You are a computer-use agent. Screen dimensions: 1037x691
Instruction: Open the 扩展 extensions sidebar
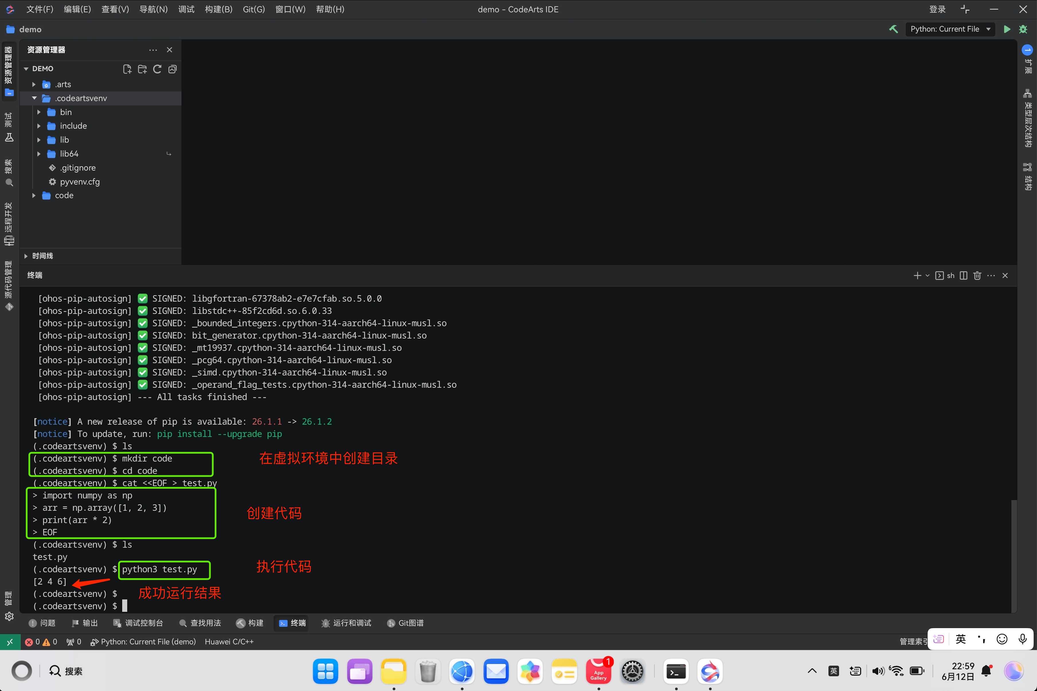click(1027, 59)
